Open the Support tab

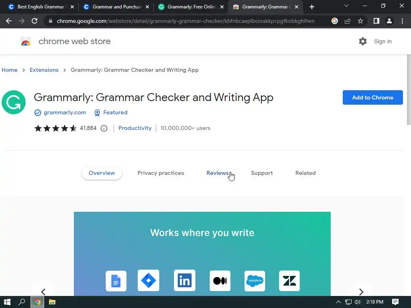tap(262, 173)
